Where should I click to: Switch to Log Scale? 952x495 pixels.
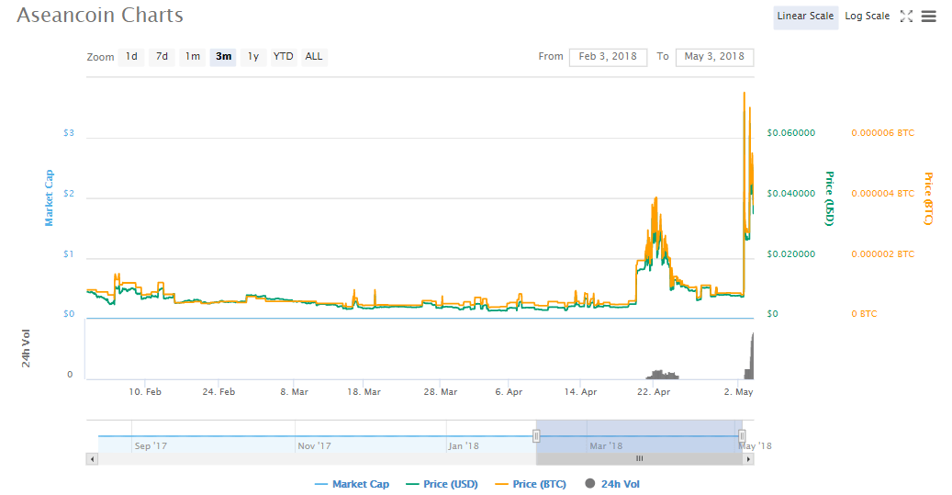tap(867, 17)
